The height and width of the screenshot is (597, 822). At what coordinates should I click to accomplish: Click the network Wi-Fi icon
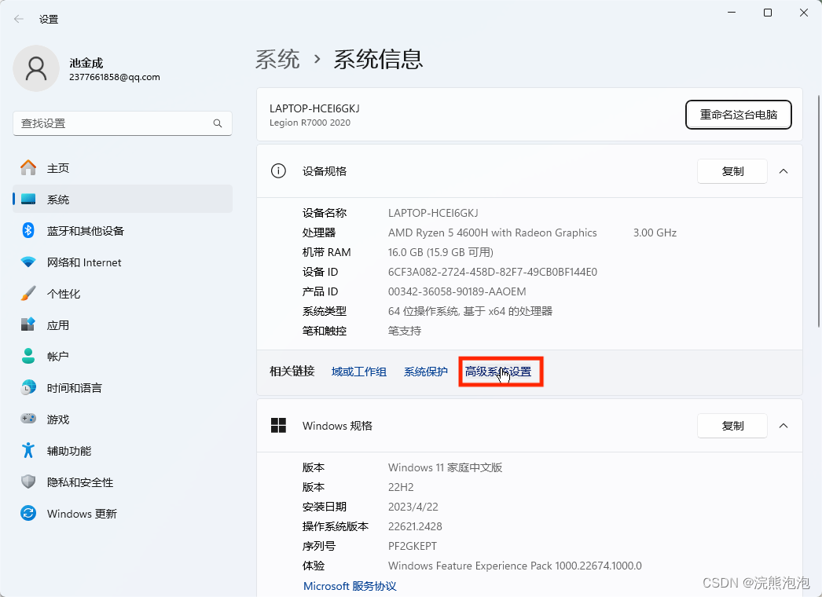(x=28, y=262)
